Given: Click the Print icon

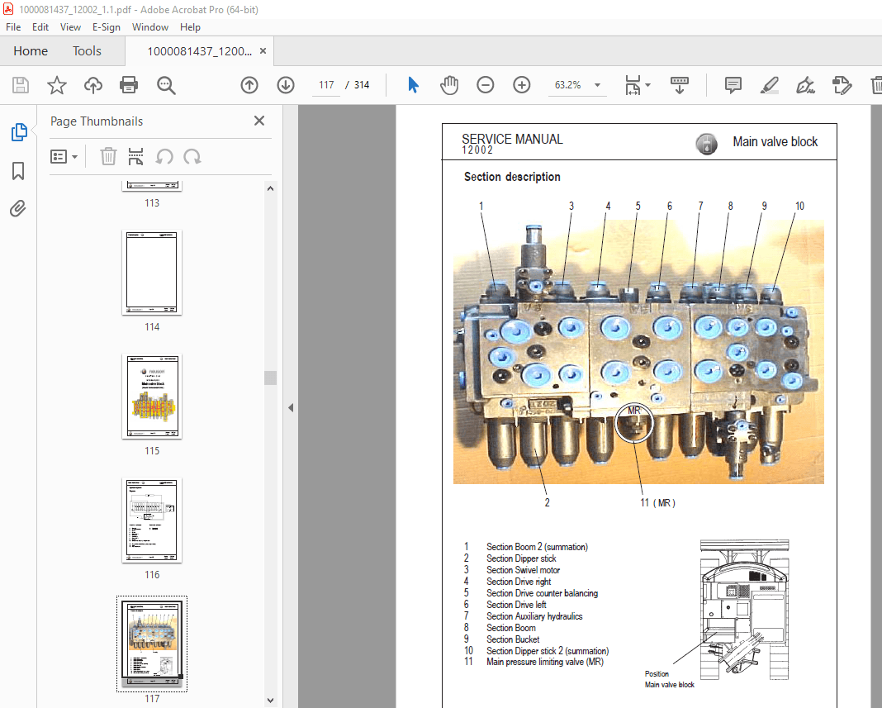Looking at the screenshot, I should click(x=129, y=85).
